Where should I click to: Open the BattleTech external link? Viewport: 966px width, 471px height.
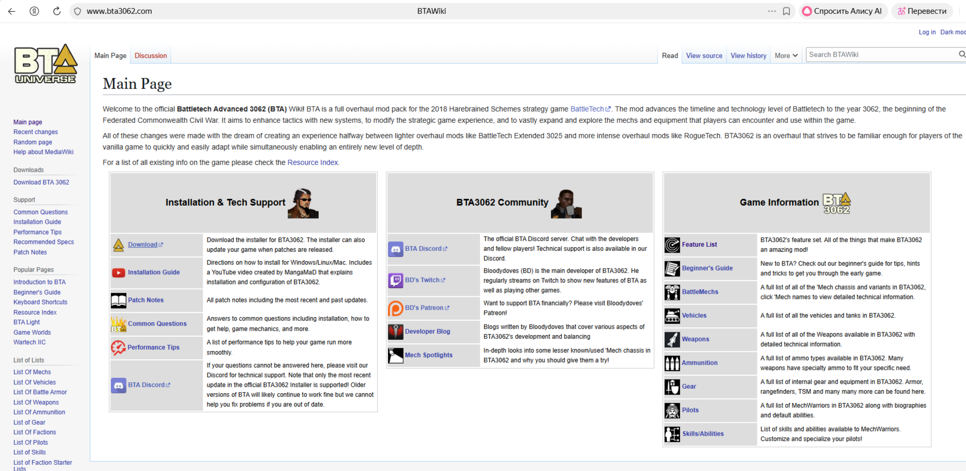[x=590, y=109]
